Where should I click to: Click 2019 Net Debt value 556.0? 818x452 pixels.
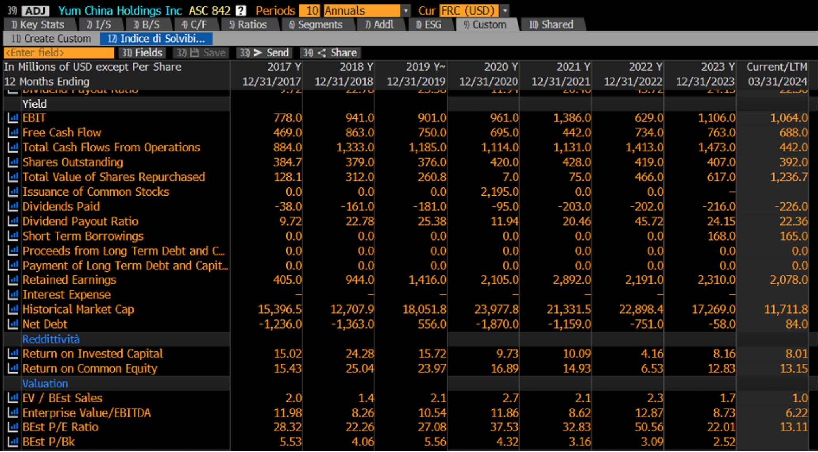[x=432, y=324]
